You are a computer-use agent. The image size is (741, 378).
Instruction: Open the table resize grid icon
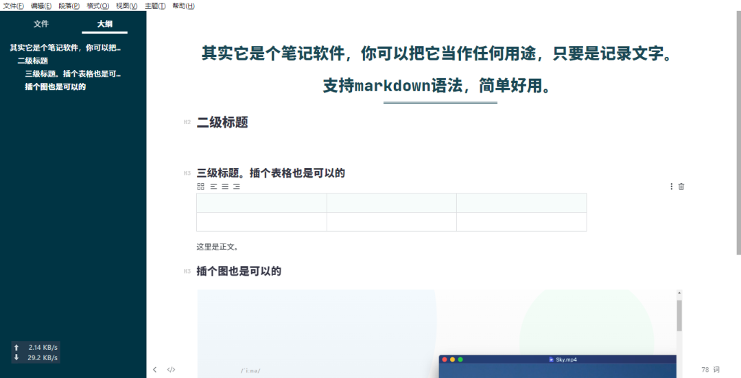(x=200, y=187)
